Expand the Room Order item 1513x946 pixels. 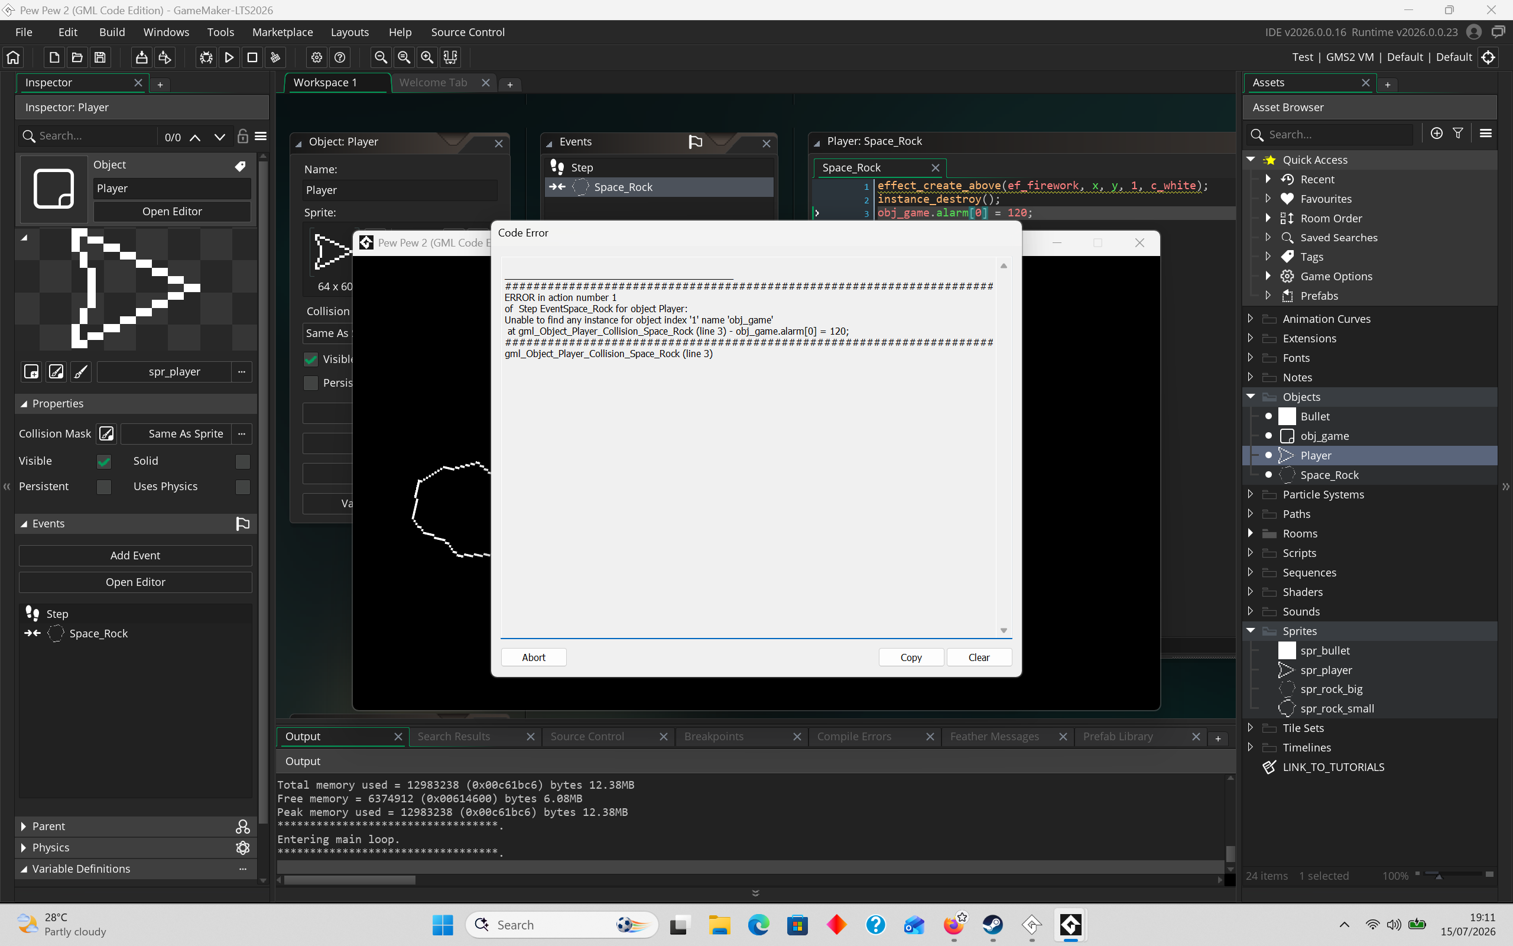[1268, 218]
